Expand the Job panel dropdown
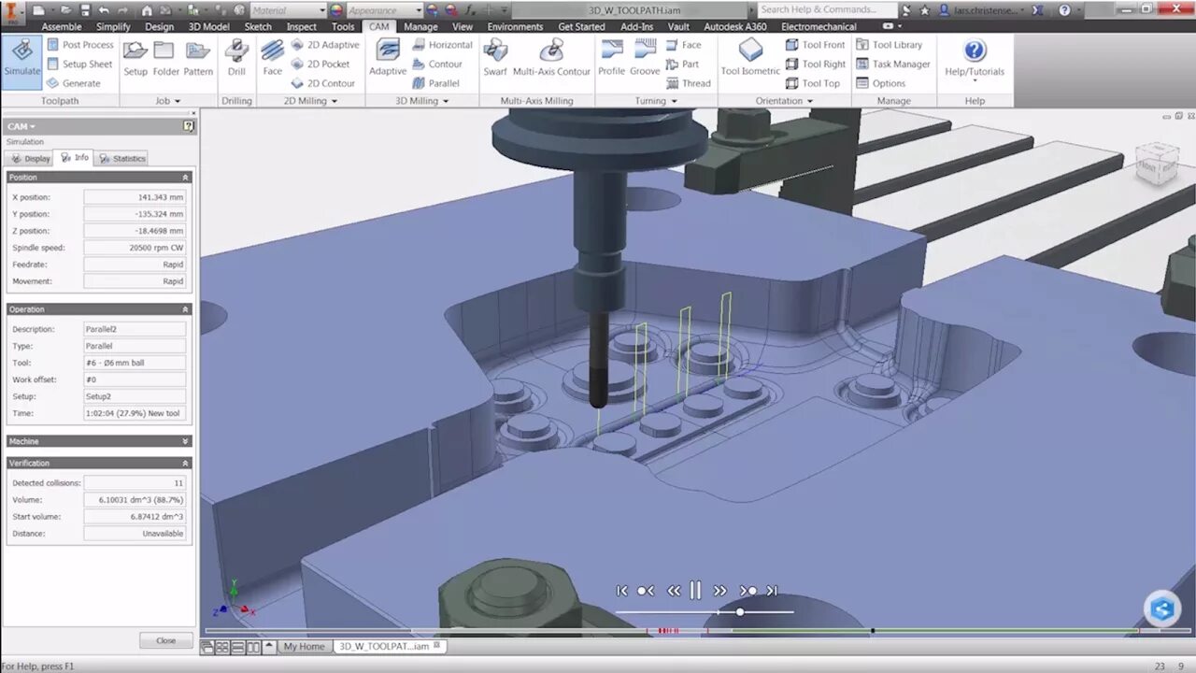This screenshot has width=1196, height=673. coord(178,101)
